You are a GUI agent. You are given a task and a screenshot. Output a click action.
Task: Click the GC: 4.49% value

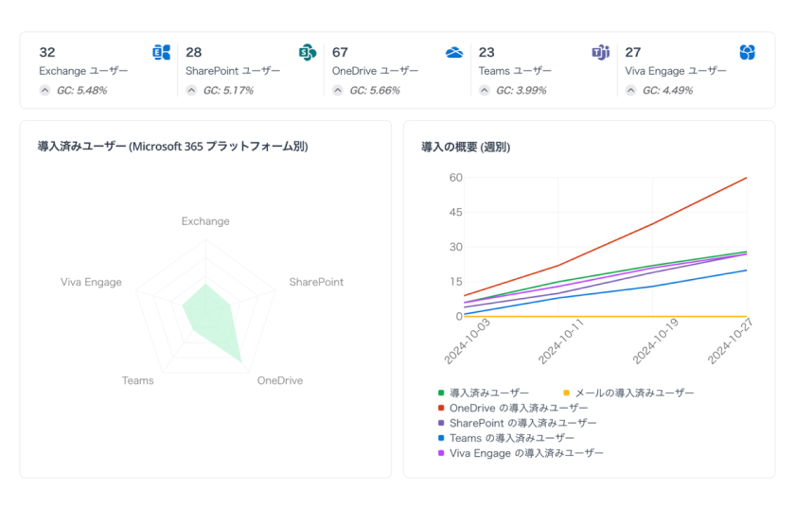coord(668,91)
